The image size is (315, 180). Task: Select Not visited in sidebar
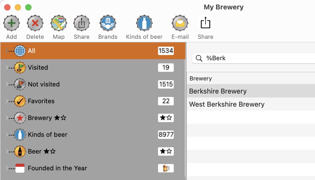click(44, 84)
